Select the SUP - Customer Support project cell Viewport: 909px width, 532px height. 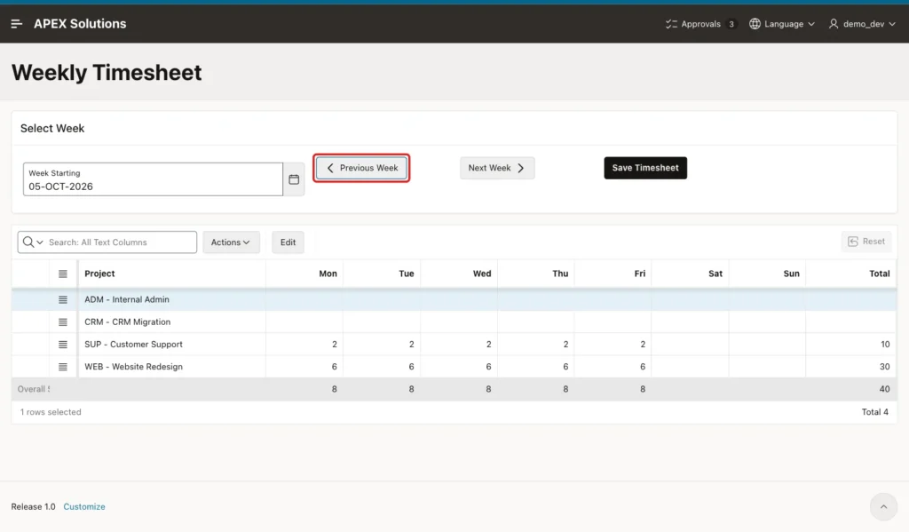[x=172, y=345]
